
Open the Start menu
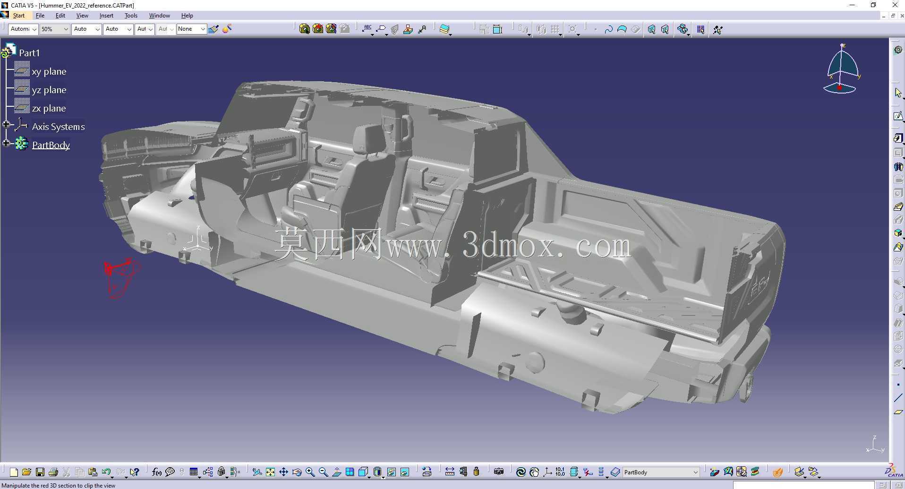[19, 16]
